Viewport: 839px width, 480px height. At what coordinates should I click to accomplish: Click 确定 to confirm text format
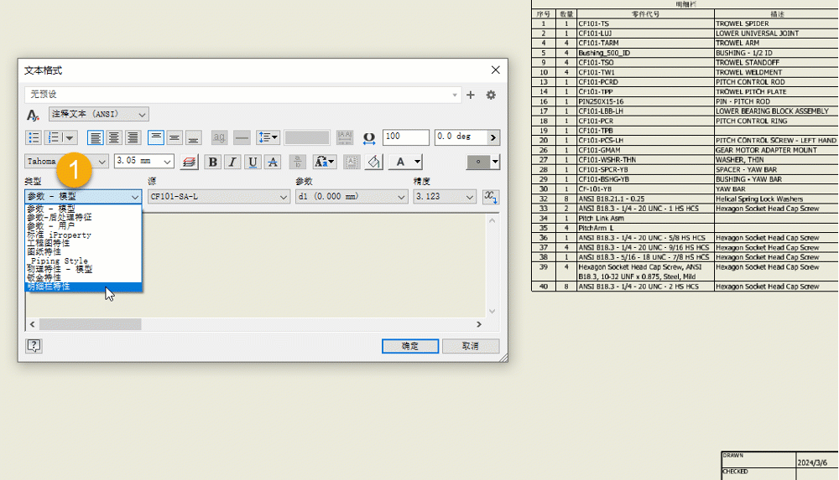(x=410, y=346)
